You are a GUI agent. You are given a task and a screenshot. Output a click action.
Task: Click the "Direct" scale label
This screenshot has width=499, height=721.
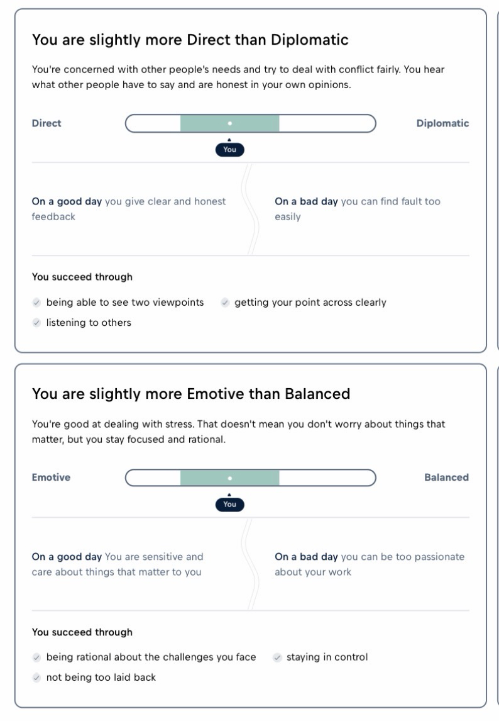coord(47,123)
